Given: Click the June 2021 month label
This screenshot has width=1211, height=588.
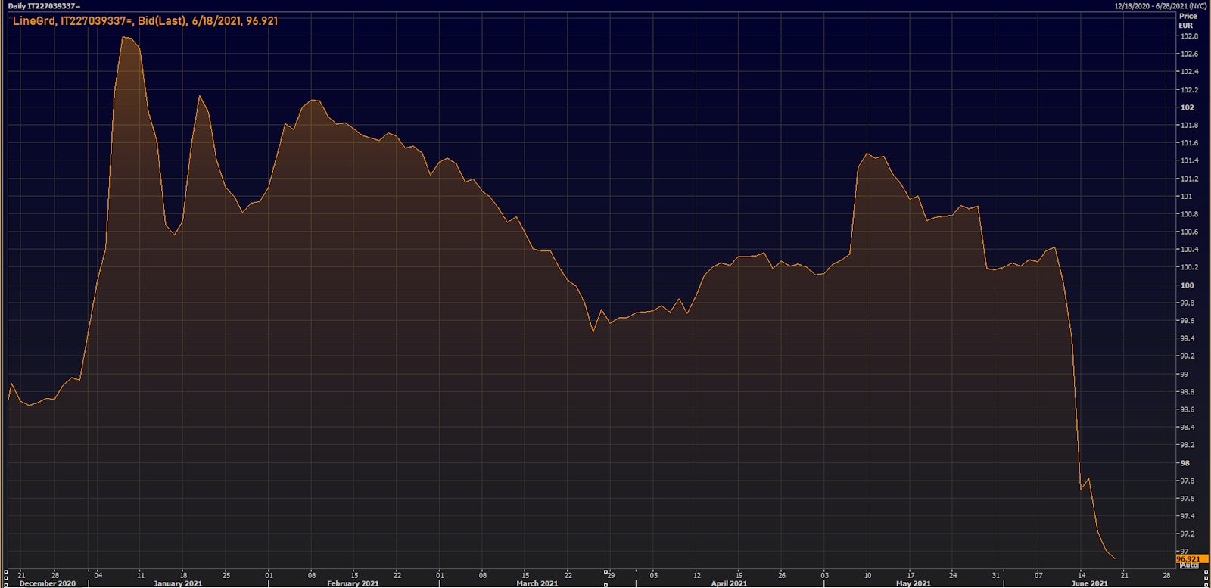Looking at the screenshot, I should pyautogui.click(x=1089, y=583).
